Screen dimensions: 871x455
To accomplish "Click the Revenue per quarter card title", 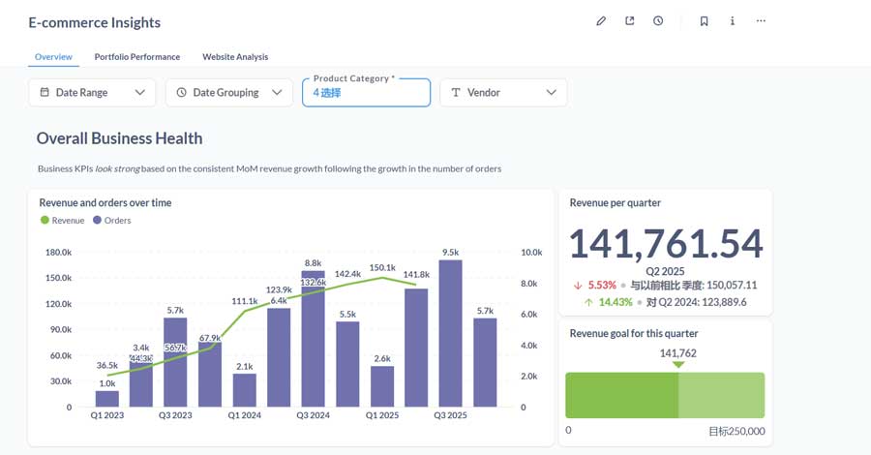I will coord(616,203).
